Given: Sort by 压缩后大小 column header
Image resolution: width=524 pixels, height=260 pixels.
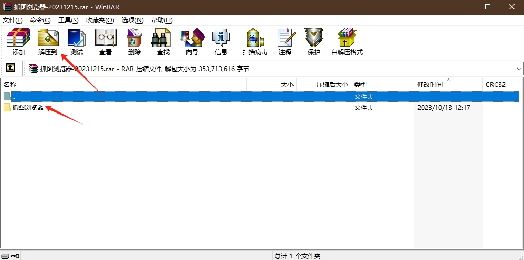Looking at the screenshot, I should [324, 85].
